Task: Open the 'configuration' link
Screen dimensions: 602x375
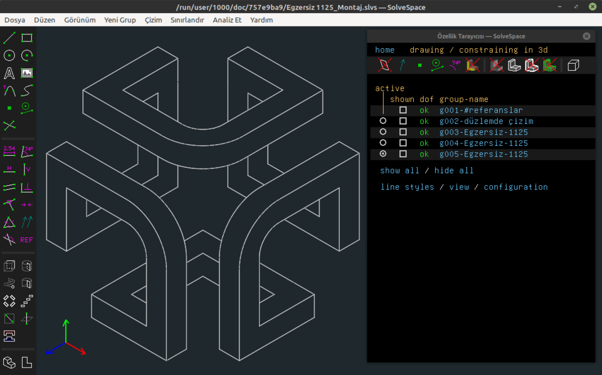Action: click(x=515, y=187)
